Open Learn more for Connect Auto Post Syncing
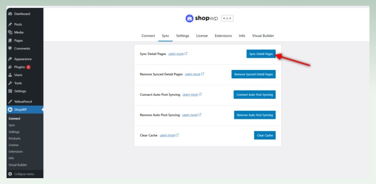Screen dimensions: 376x184 coord(190,95)
